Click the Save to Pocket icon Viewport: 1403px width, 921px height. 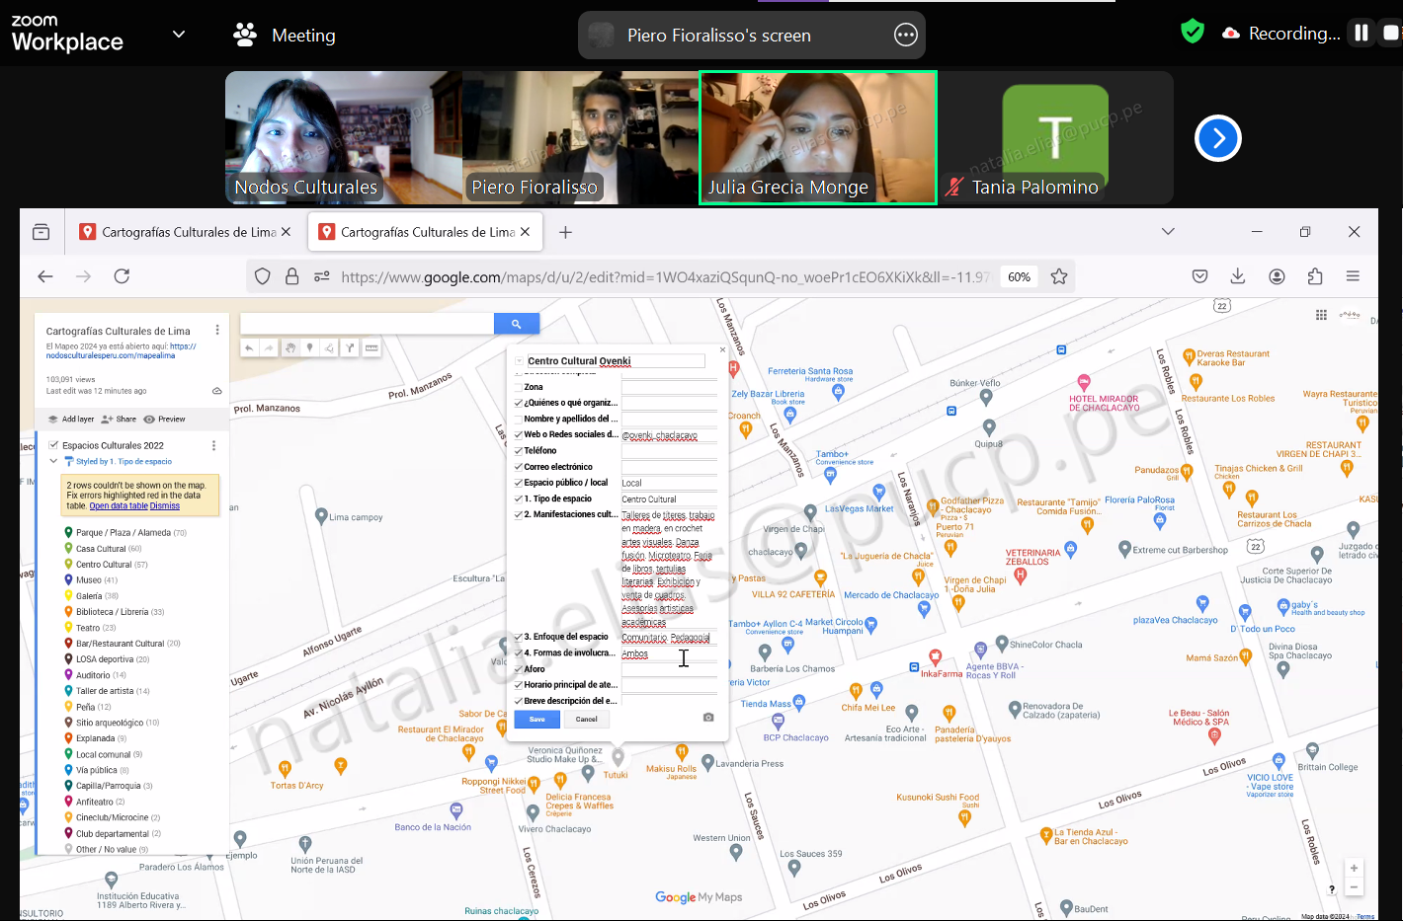(x=1199, y=276)
